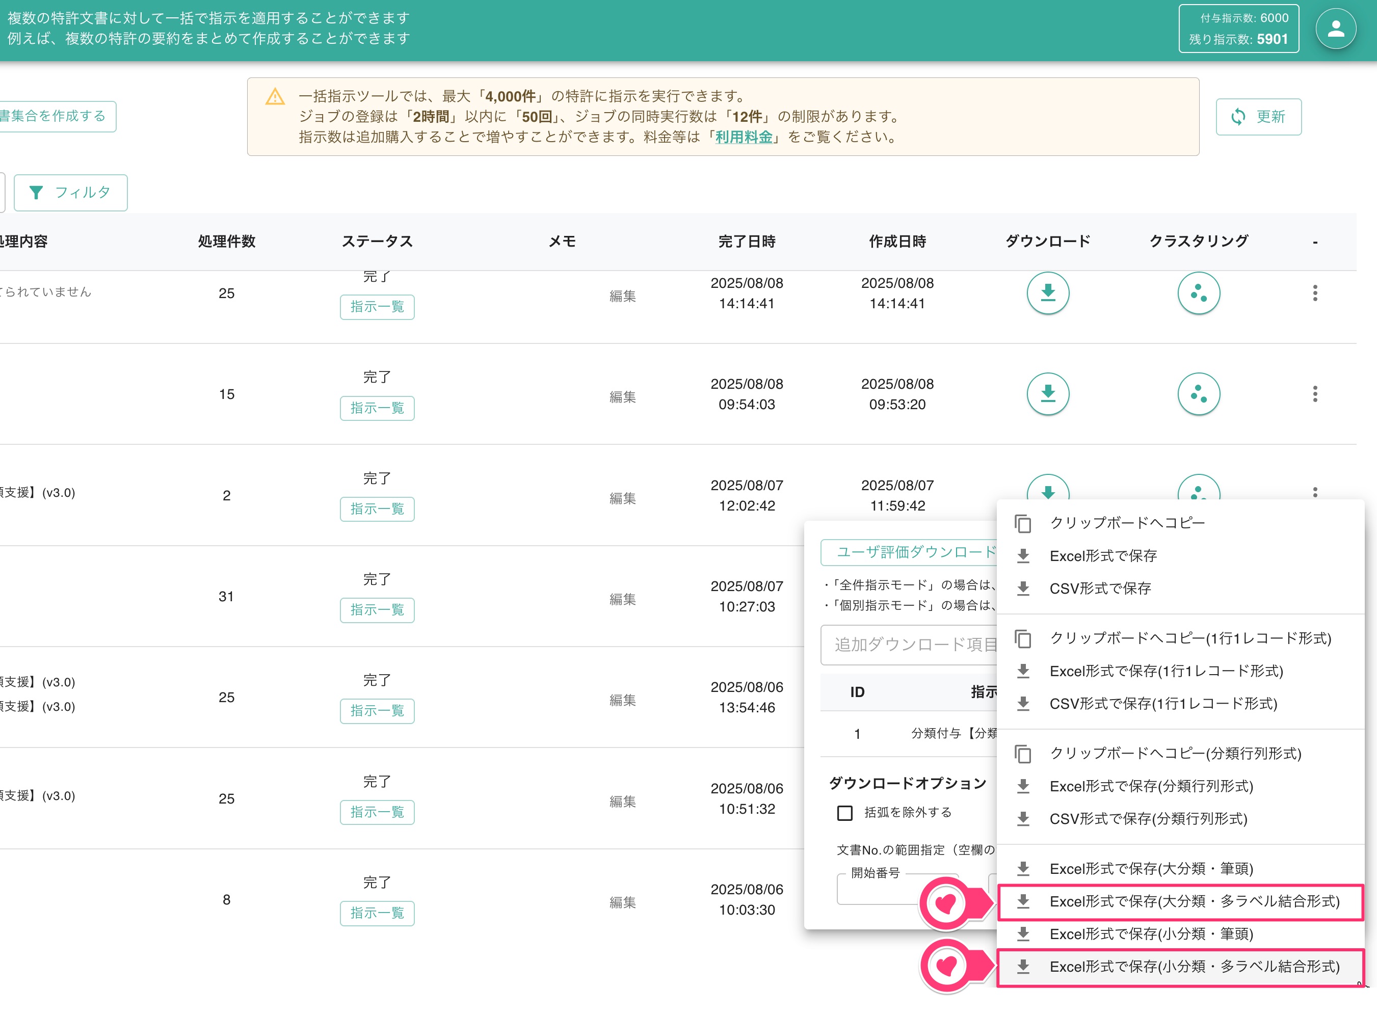Choose Excel形式で保存 from the menu
Screen dimensions: 1377x1015
coord(1180,556)
